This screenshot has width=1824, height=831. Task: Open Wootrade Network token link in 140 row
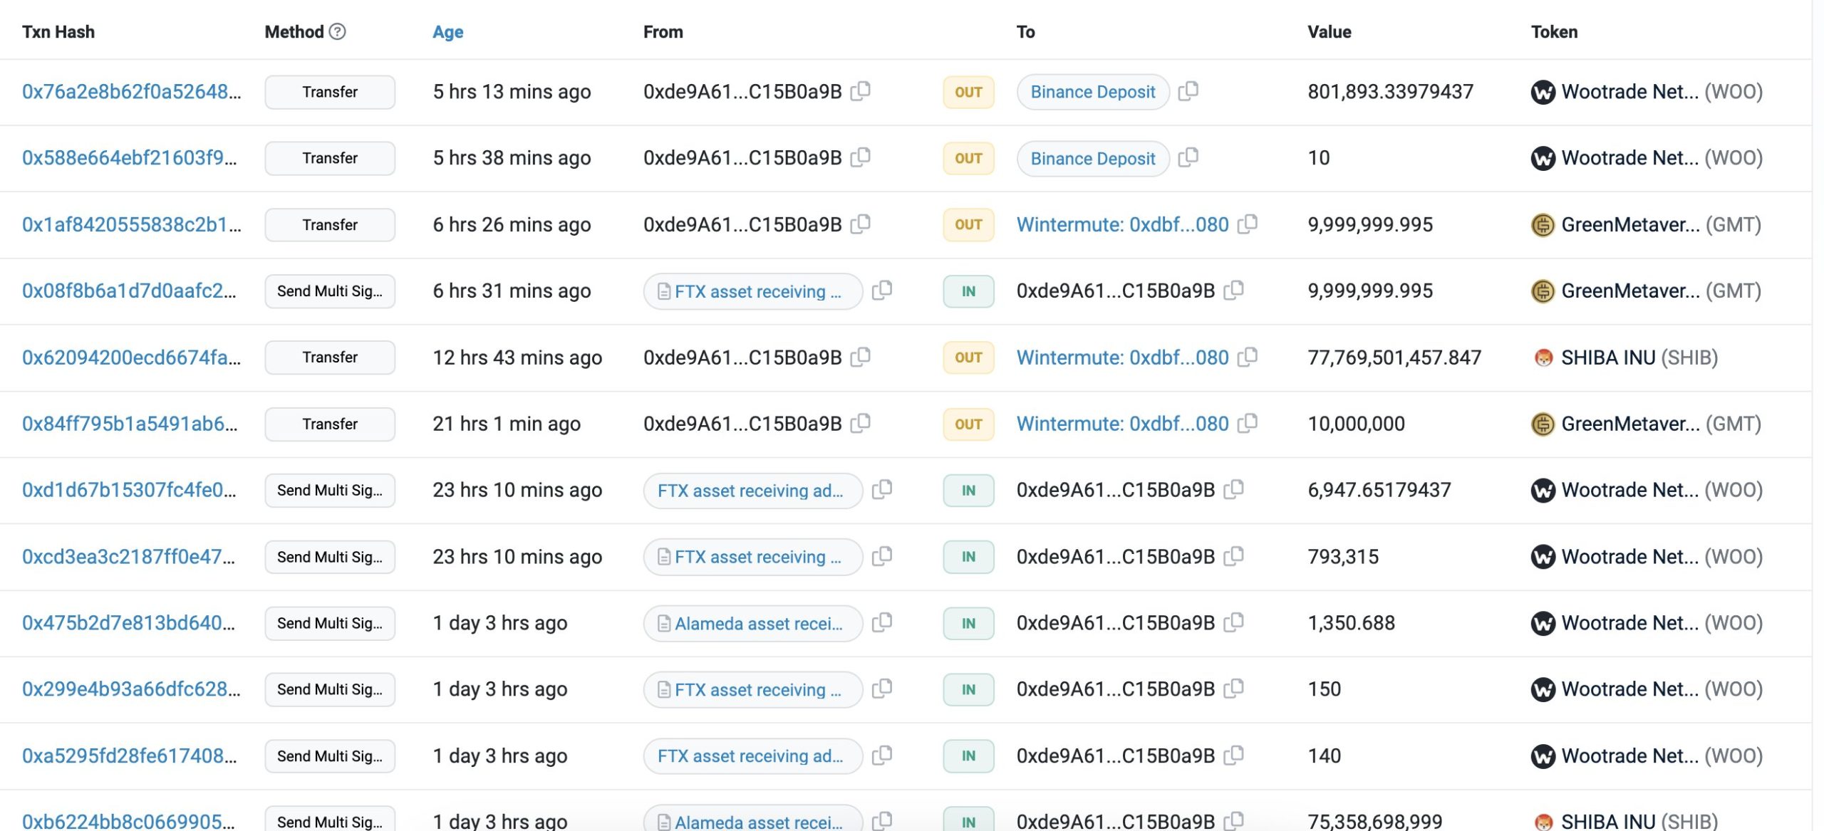pos(1629,756)
